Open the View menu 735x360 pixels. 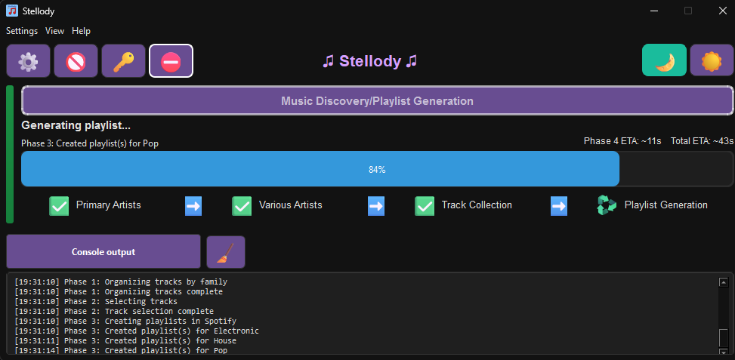click(x=54, y=31)
